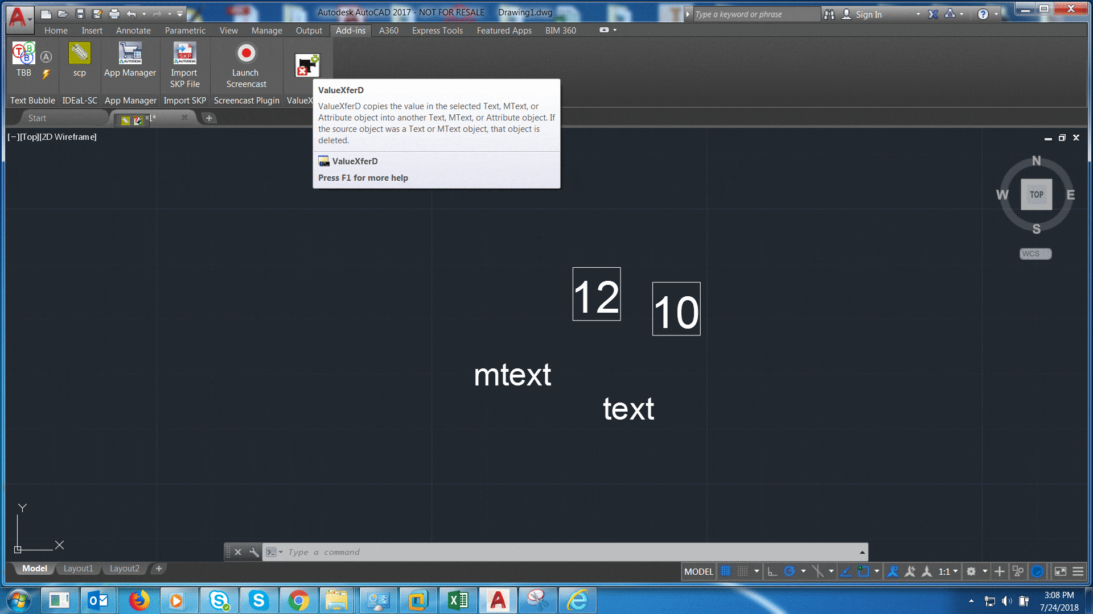Screen dimensions: 1093x614
Task: Expand the workspace switching gear dropdown
Action: [x=985, y=571]
